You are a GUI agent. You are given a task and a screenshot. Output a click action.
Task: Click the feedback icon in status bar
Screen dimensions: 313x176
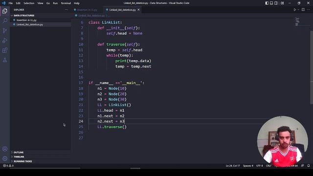(x=303, y=166)
